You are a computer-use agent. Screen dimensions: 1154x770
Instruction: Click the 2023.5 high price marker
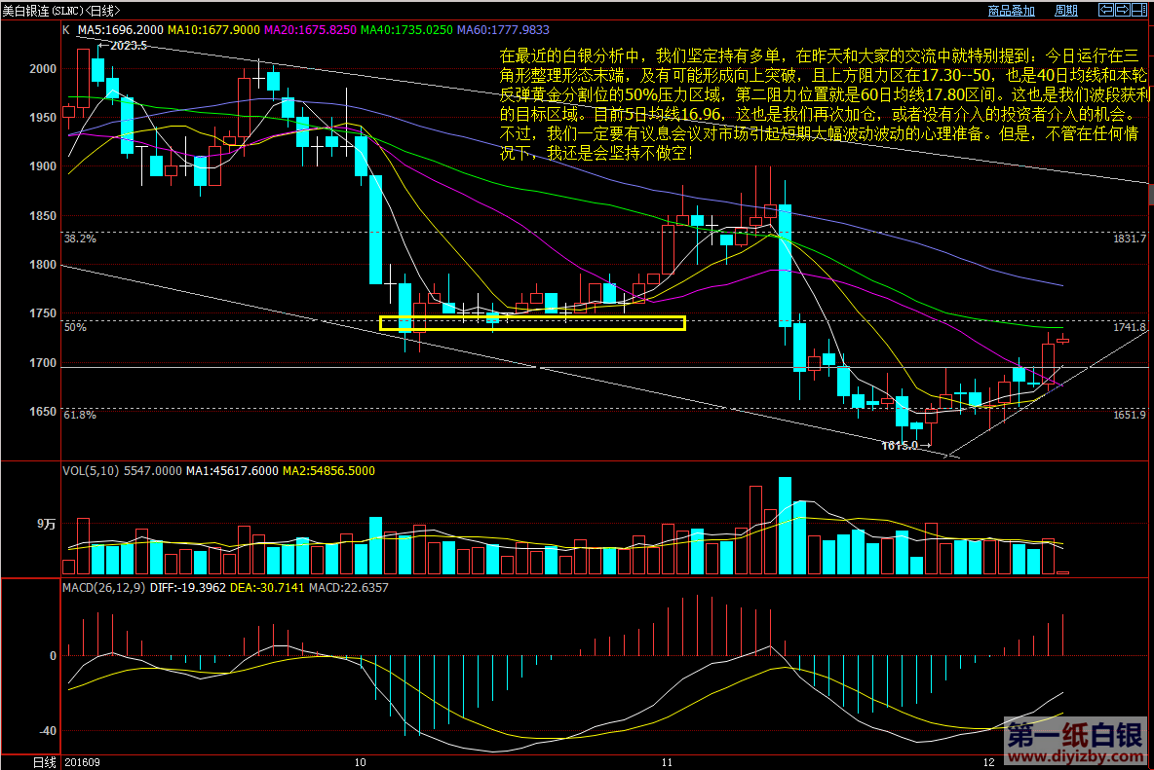(128, 46)
